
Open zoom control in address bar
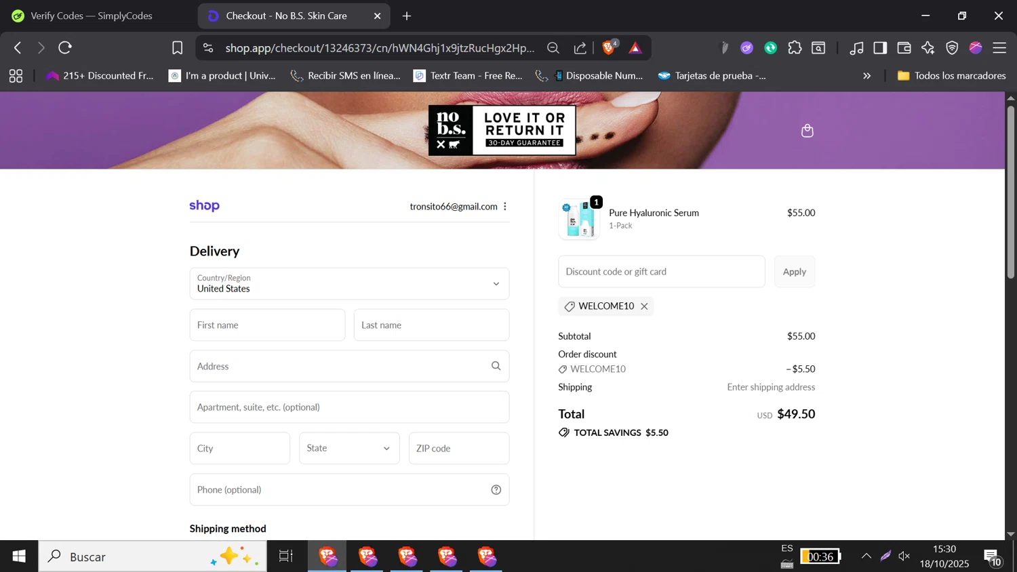pos(553,47)
